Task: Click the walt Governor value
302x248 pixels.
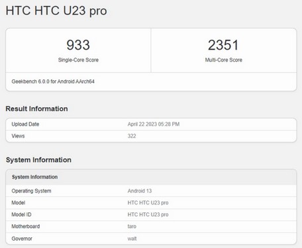Action: (132, 239)
